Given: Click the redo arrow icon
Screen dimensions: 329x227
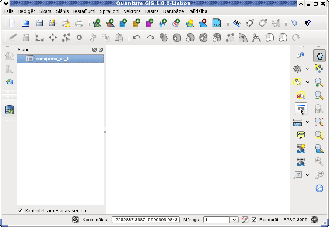Looking at the screenshot, I should [150, 38].
